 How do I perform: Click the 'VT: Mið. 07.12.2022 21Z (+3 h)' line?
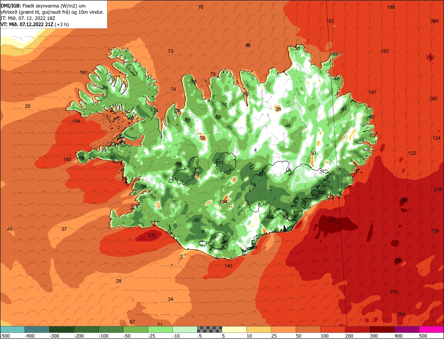point(35,24)
